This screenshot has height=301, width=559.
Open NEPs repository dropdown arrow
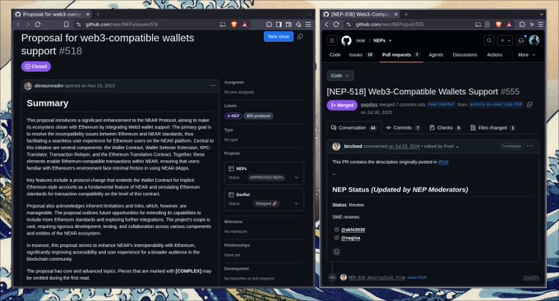pyautogui.click(x=390, y=40)
